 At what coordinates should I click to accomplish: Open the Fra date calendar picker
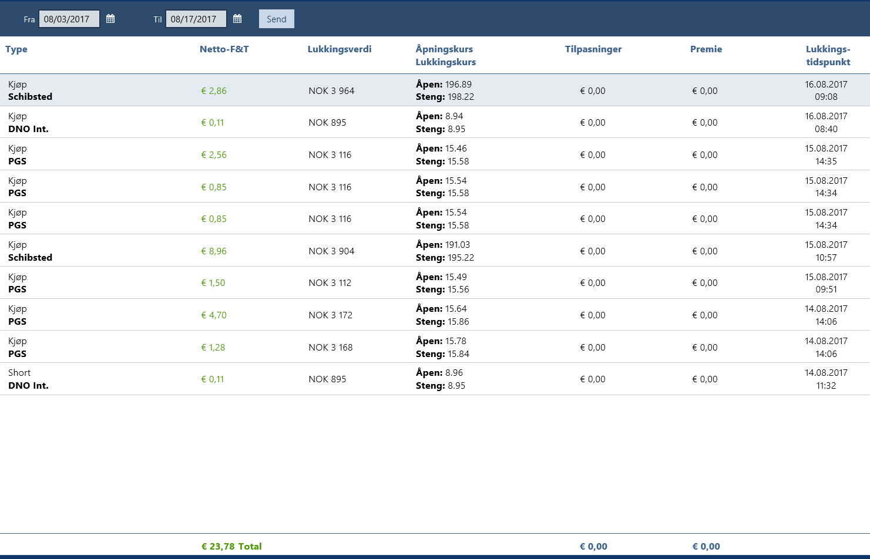110,19
